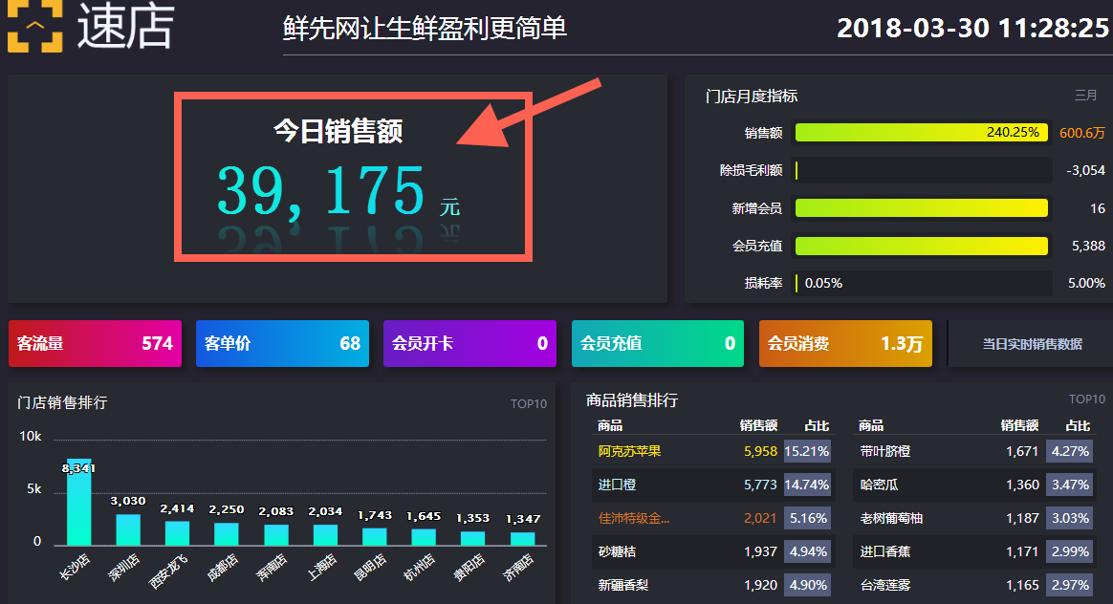The image size is (1113, 604).
Task: Open the 客单价 stat card
Action: coord(282,344)
